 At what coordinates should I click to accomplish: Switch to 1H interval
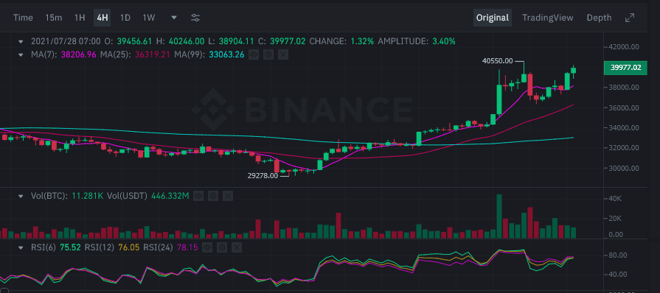coord(80,18)
